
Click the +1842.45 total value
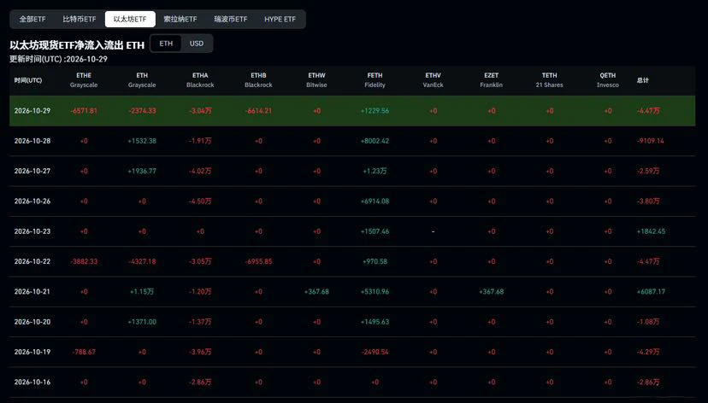coord(651,231)
